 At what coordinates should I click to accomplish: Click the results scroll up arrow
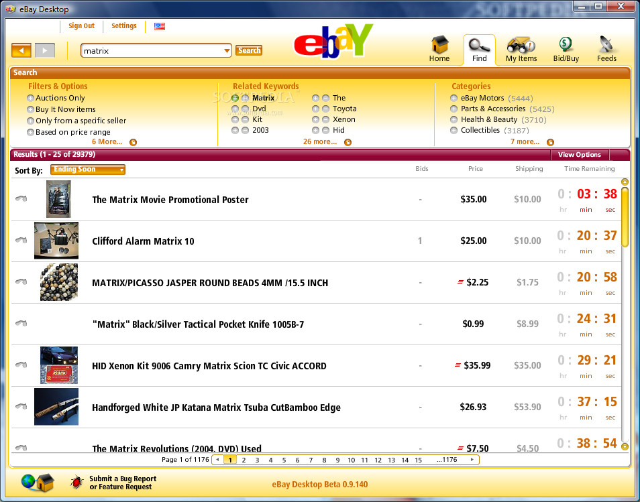(625, 182)
